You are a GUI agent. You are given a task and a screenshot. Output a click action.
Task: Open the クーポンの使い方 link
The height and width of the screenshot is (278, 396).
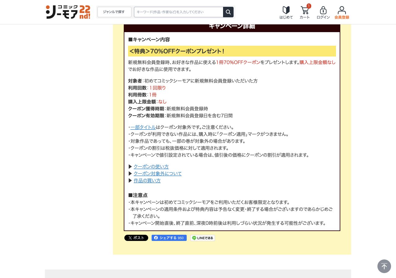[x=151, y=167]
